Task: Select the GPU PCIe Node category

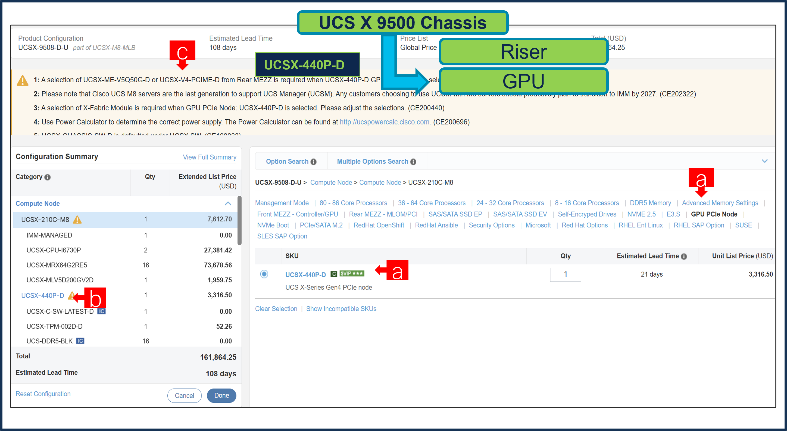Action: (x=714, y=214)
